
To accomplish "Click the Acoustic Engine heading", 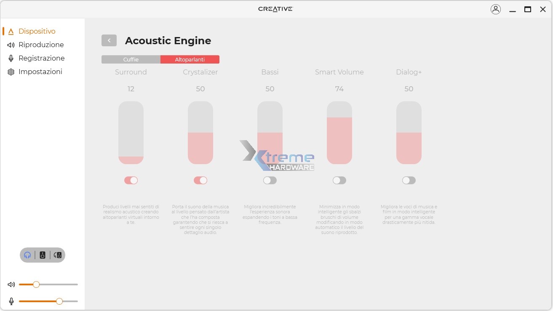I will point(168,41).
